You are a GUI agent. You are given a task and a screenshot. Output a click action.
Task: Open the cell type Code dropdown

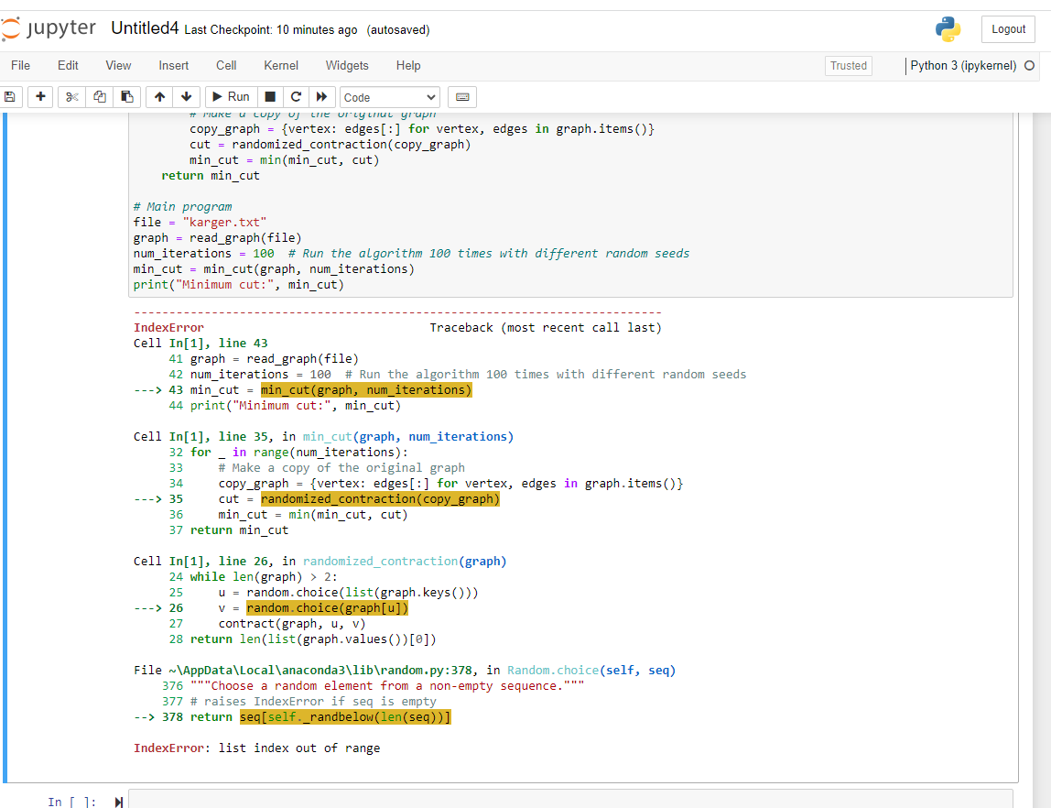(x=389, y=98)
